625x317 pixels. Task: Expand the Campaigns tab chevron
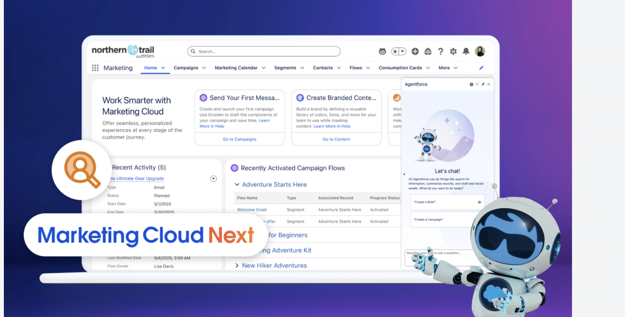tap(204, 68)
